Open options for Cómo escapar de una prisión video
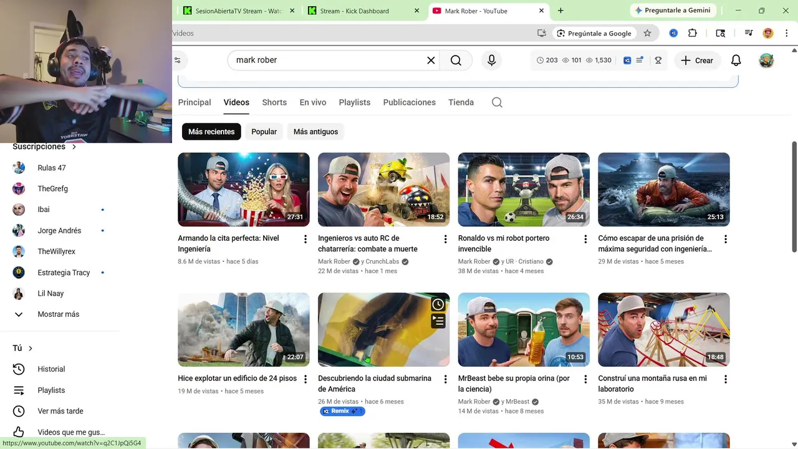 (x=725, y=239)
